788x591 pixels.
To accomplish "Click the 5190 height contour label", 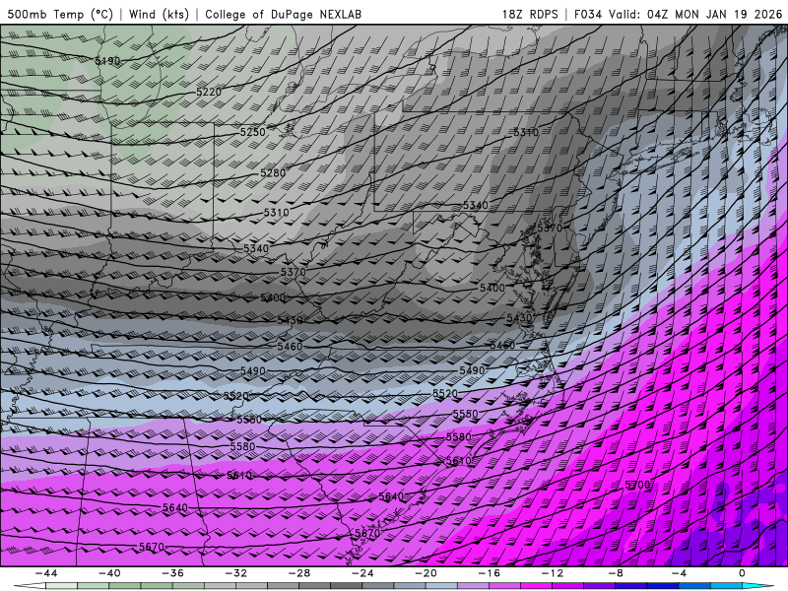I will 107,61.
